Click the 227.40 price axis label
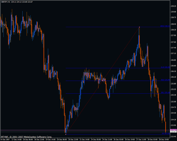The height and width of the screenshot is (141, 177). pyautogui.click(x=173, y=48)
